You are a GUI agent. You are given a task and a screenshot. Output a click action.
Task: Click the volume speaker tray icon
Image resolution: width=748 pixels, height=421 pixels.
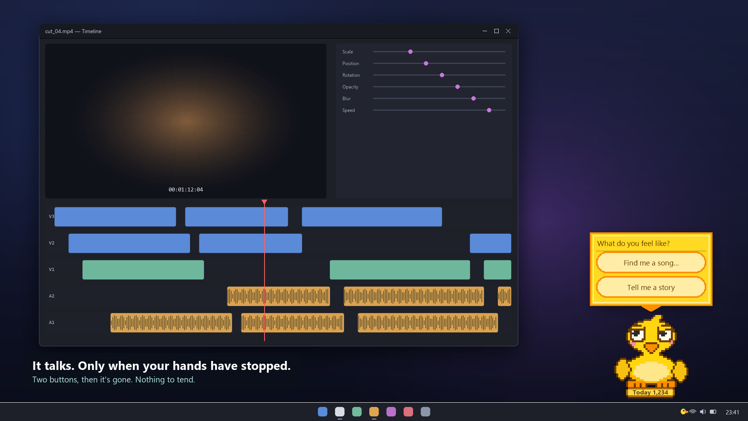pyautogui.click(x=703, y=412)
